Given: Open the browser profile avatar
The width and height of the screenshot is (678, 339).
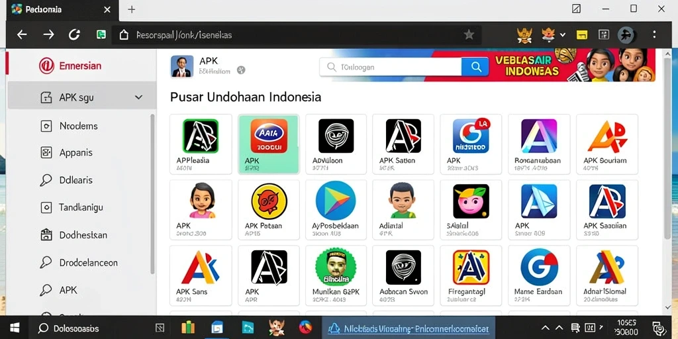Looking at the screenshot, I should click(626, 34).
